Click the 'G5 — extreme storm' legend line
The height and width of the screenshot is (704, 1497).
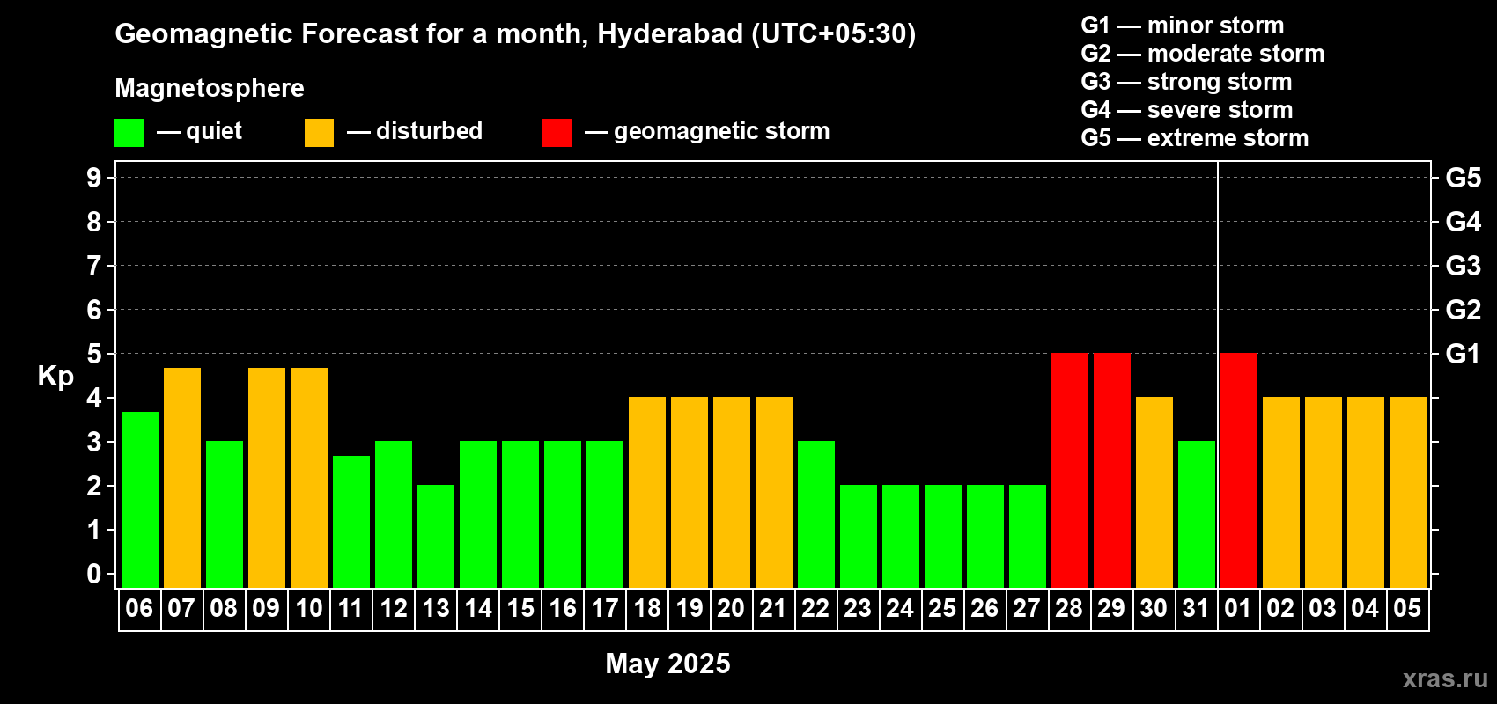point(1195,138)
